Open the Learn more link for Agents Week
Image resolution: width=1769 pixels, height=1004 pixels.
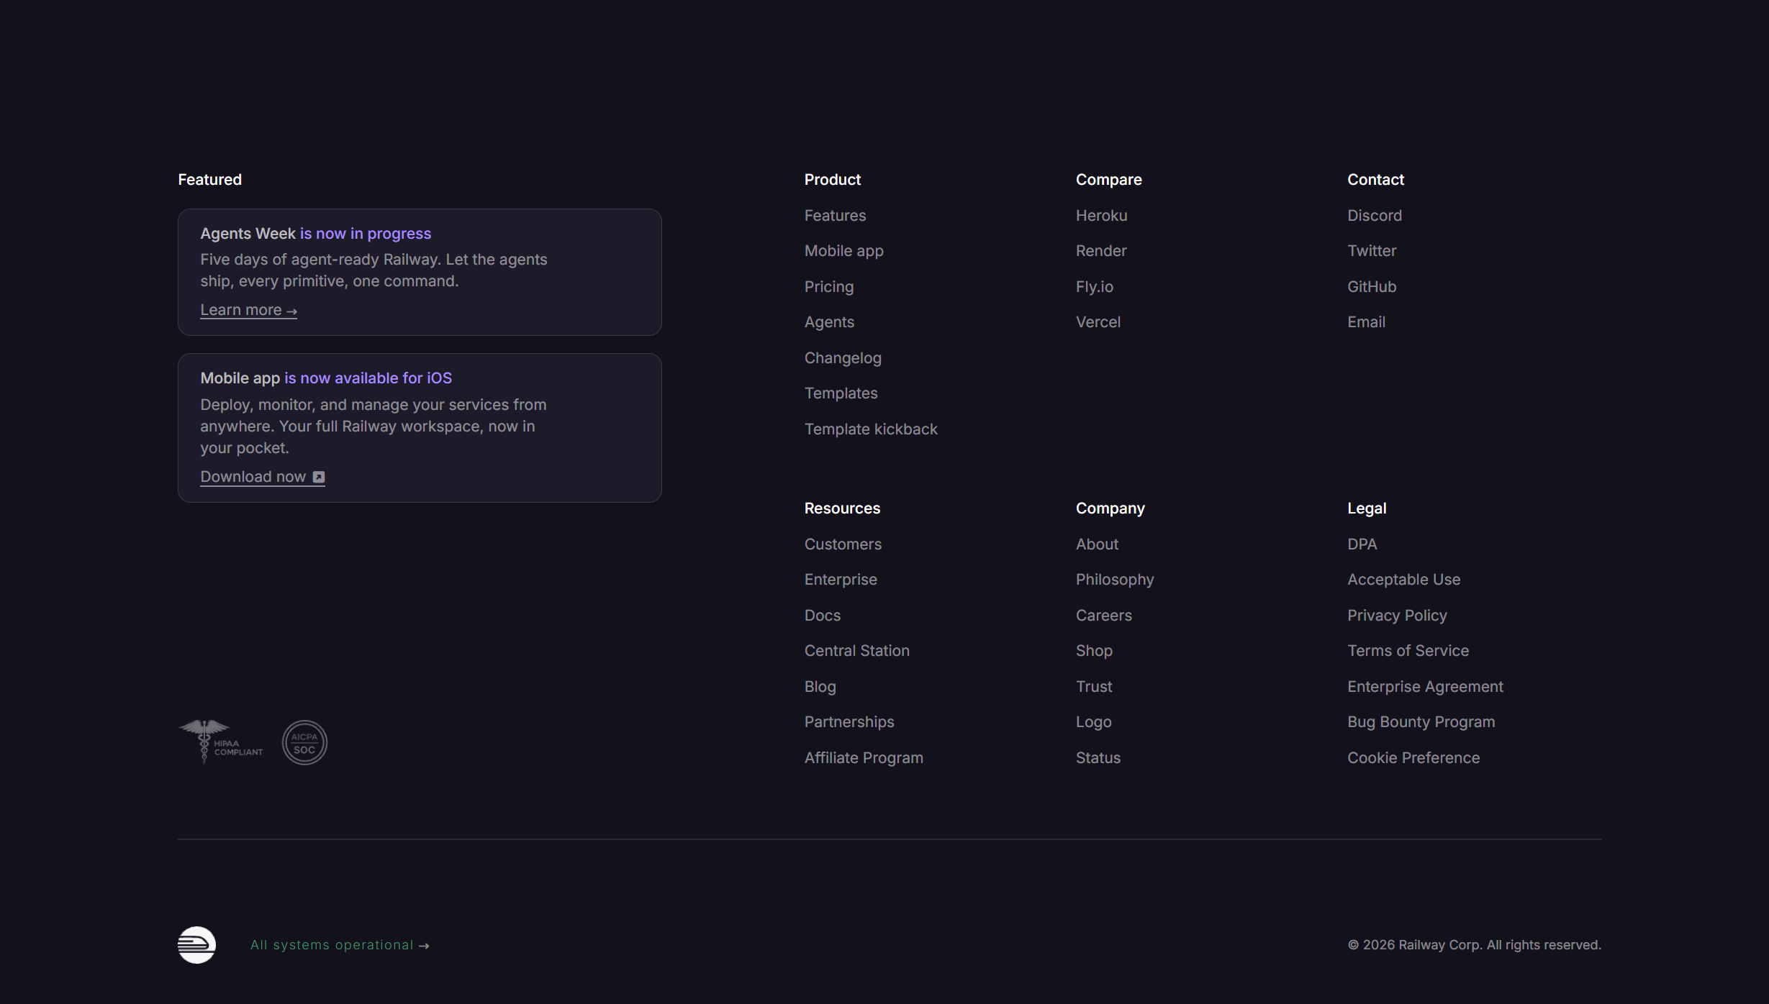[248, 310]
